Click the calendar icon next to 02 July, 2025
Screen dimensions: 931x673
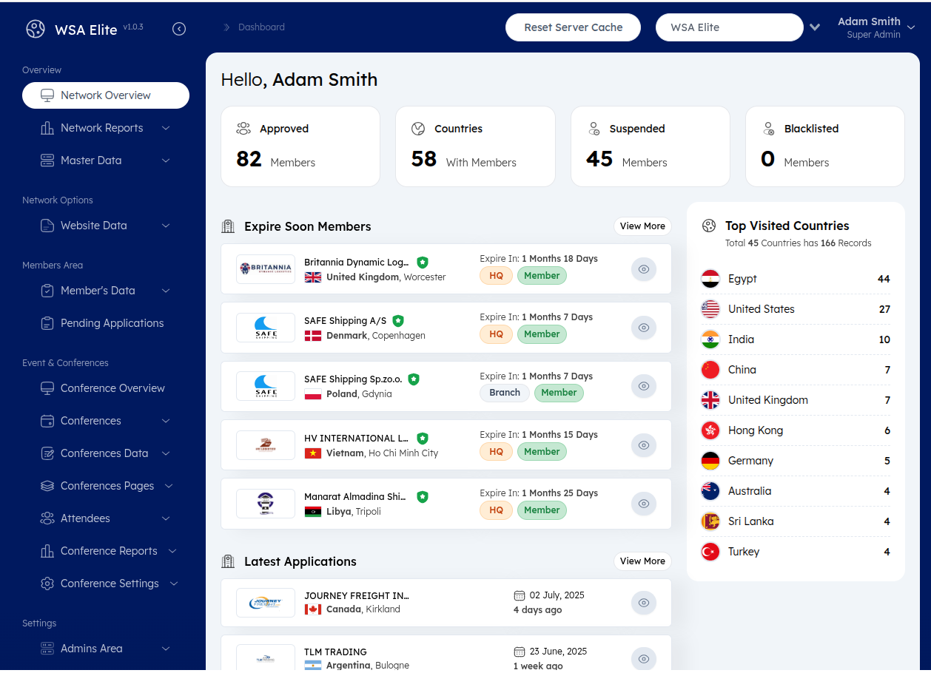[x=519, y=595]
